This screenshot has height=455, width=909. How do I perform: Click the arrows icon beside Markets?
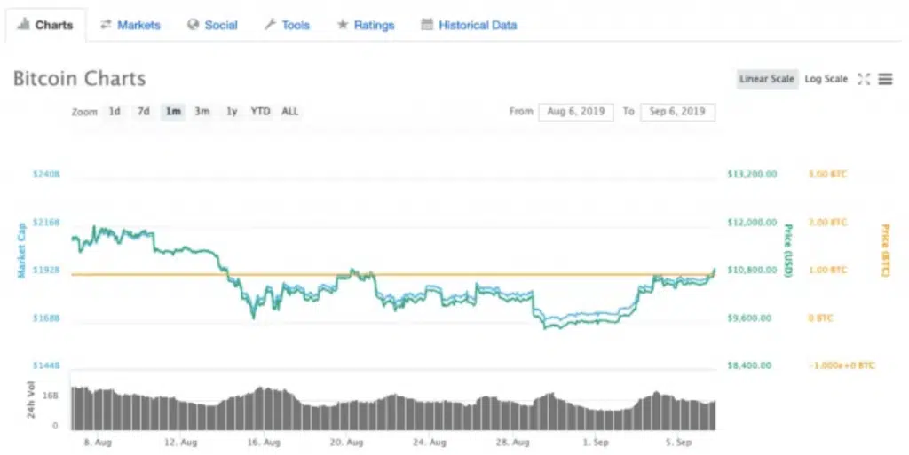[106, 24]
